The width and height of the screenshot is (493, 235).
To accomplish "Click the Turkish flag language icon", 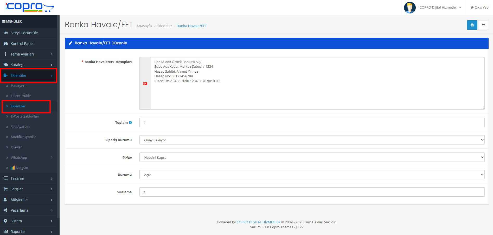I will pyautogui.click(x=145, y=84).
